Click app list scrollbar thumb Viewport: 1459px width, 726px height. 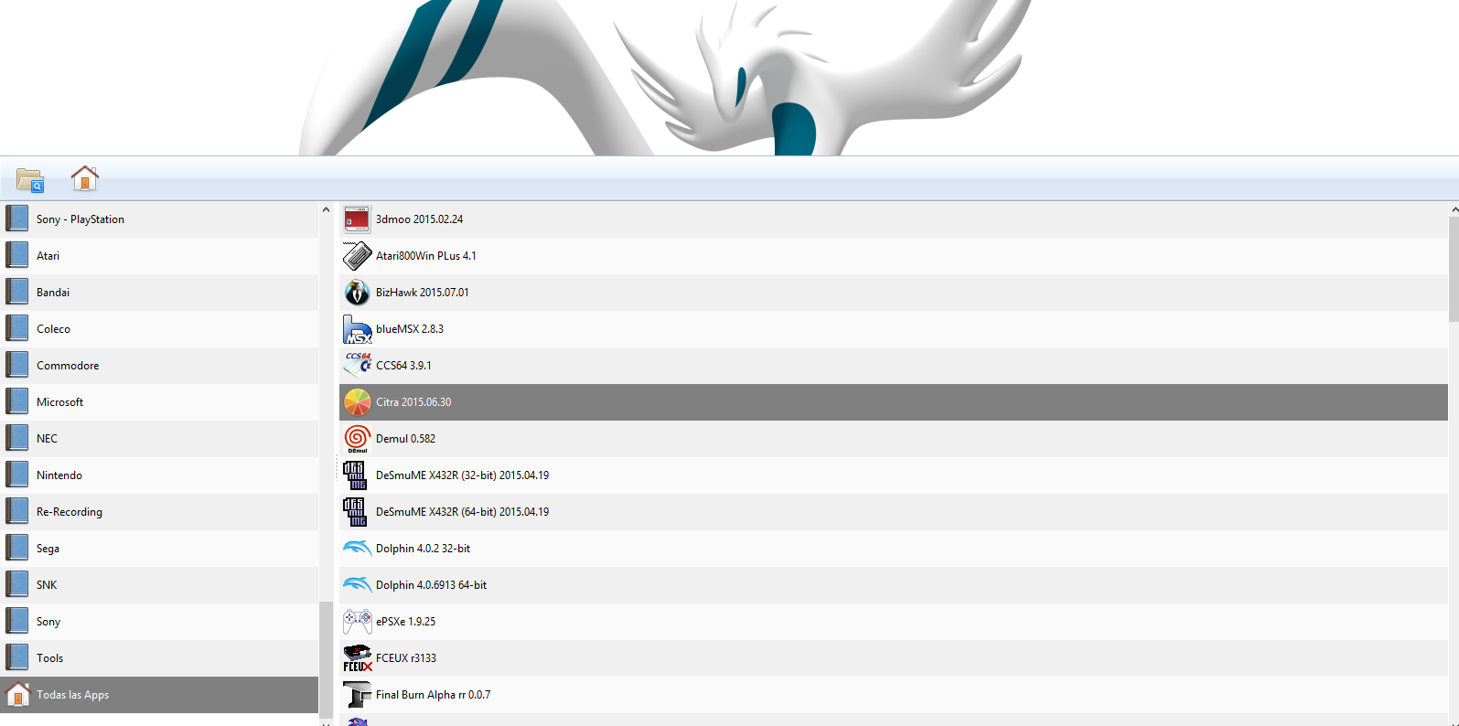pos(1454,270)
